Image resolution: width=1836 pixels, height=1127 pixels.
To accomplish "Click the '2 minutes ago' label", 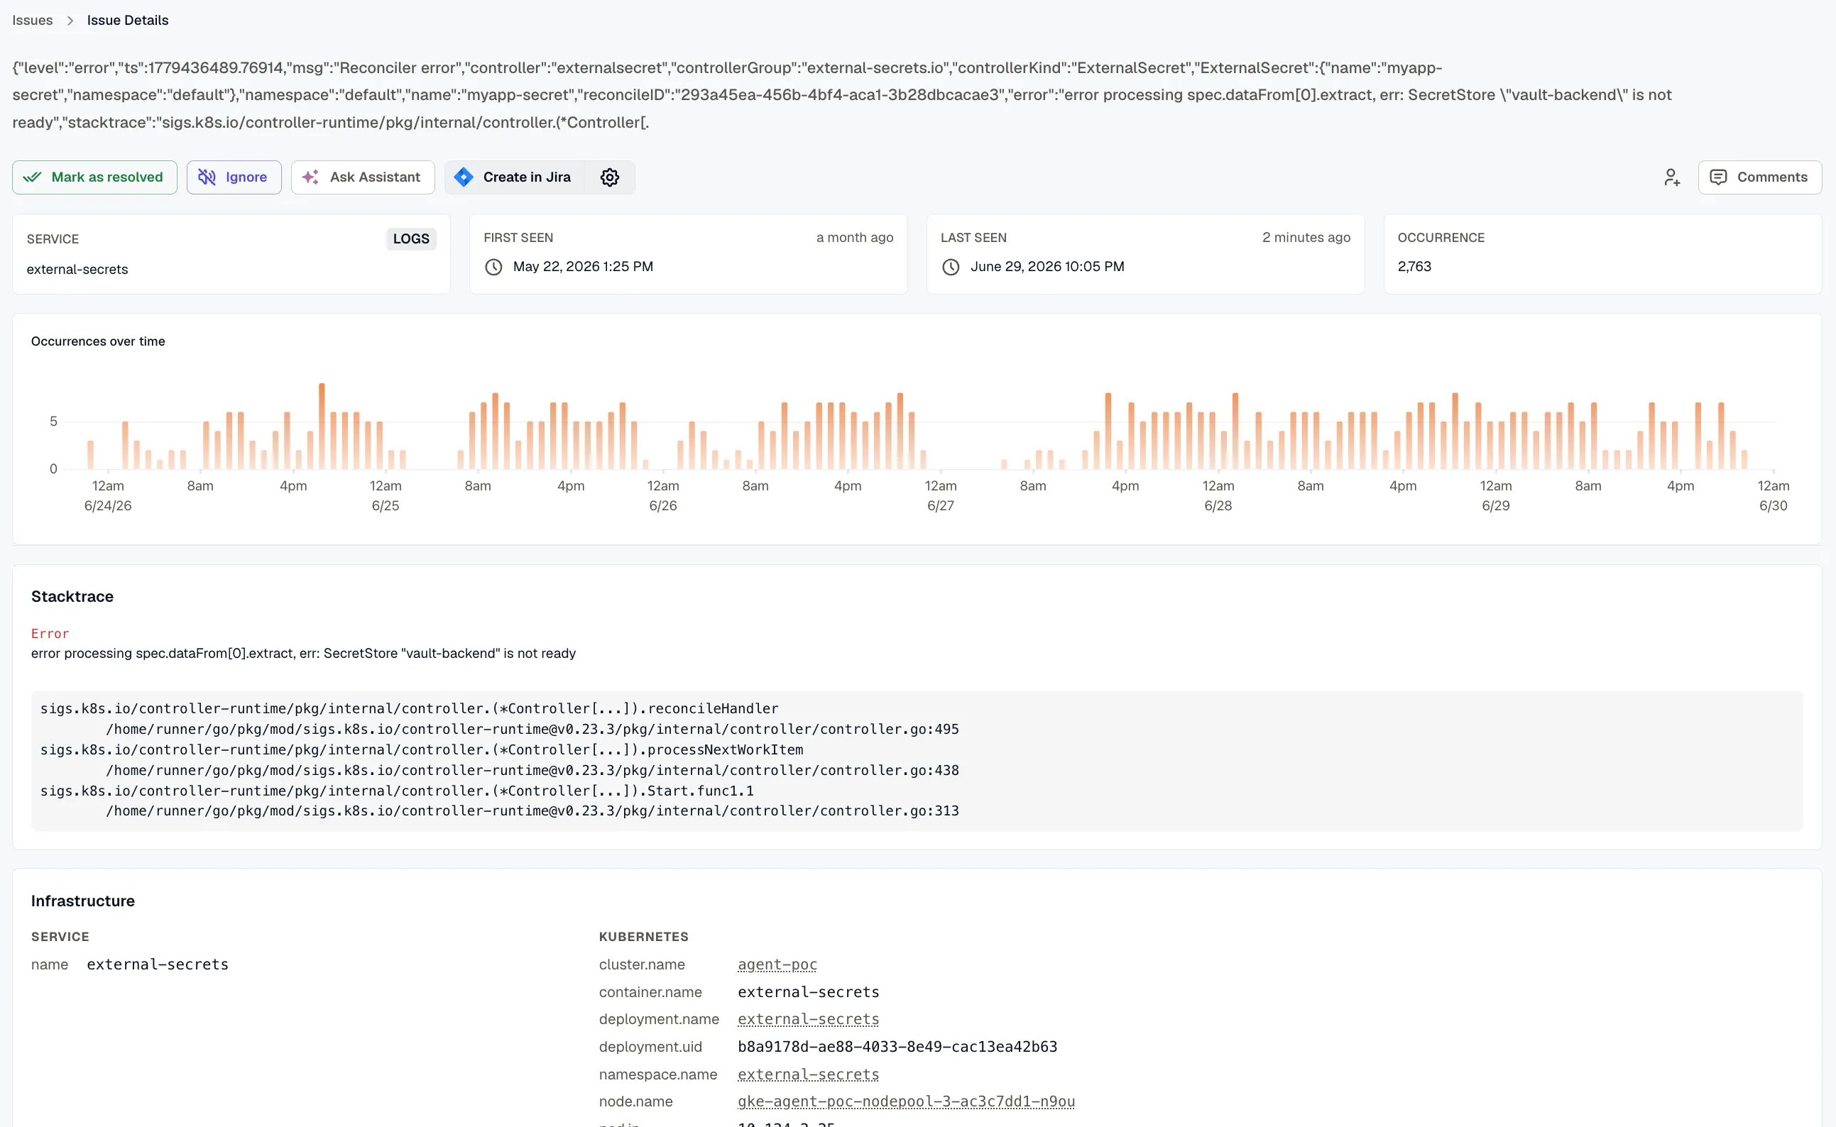I will [1306, 238].
